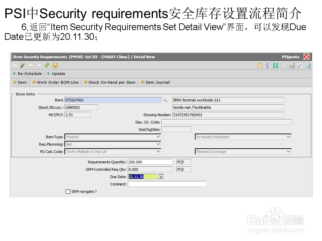This screenshot has width=322, height=241.
Task: Click the envelope mail icon
Action: [260, 65]
